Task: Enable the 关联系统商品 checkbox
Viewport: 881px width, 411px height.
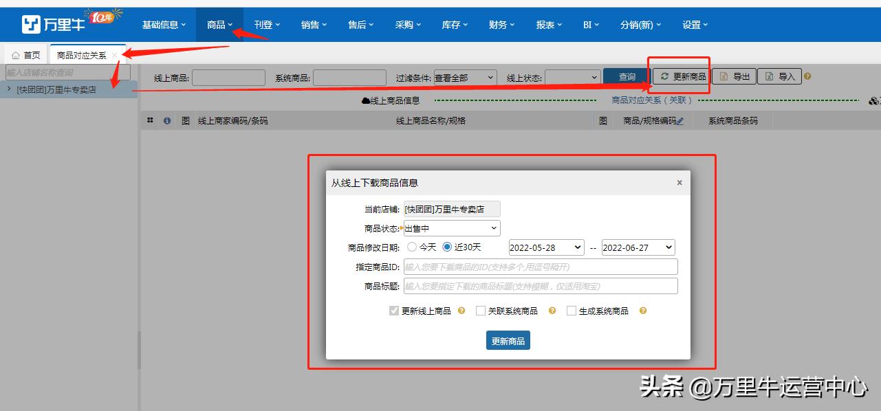Action: pyautogui.click(x=480, y=311)
